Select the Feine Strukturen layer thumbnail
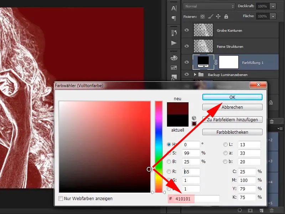Image resolution: width=285 pixels, height=214 pixels. 203,46
